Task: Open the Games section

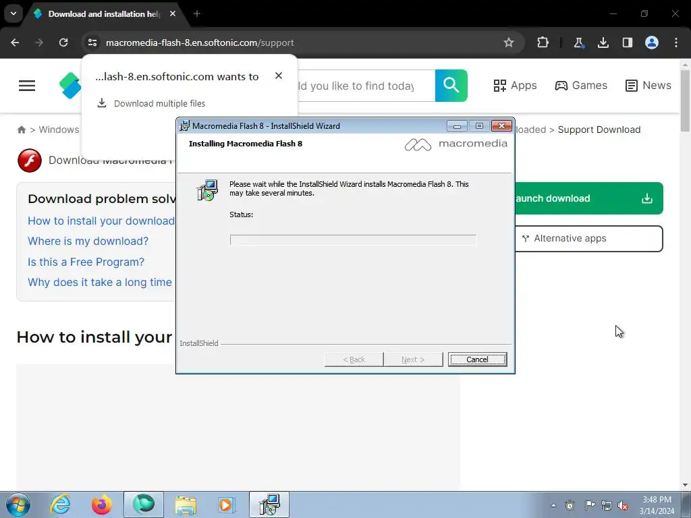Action: 581,86
